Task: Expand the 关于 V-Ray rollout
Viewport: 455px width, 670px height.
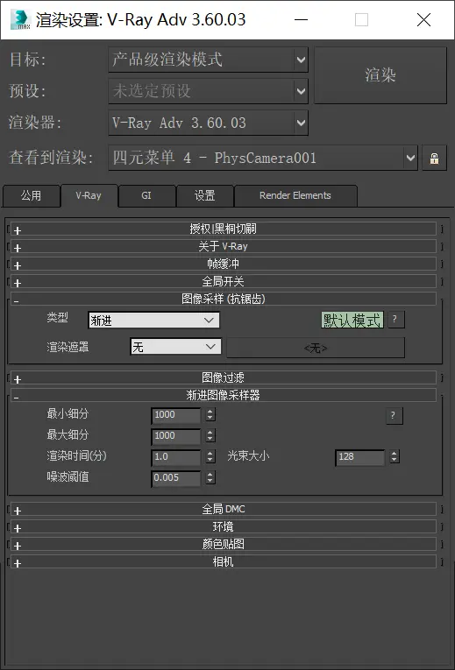Action: point(224,247)
